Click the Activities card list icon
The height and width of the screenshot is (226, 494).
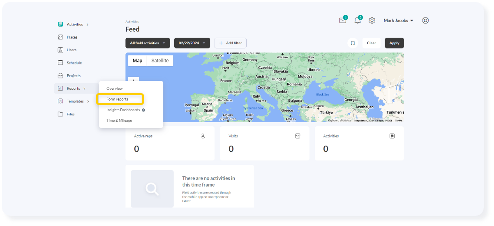pyautogui.click(x=392, y=136)
